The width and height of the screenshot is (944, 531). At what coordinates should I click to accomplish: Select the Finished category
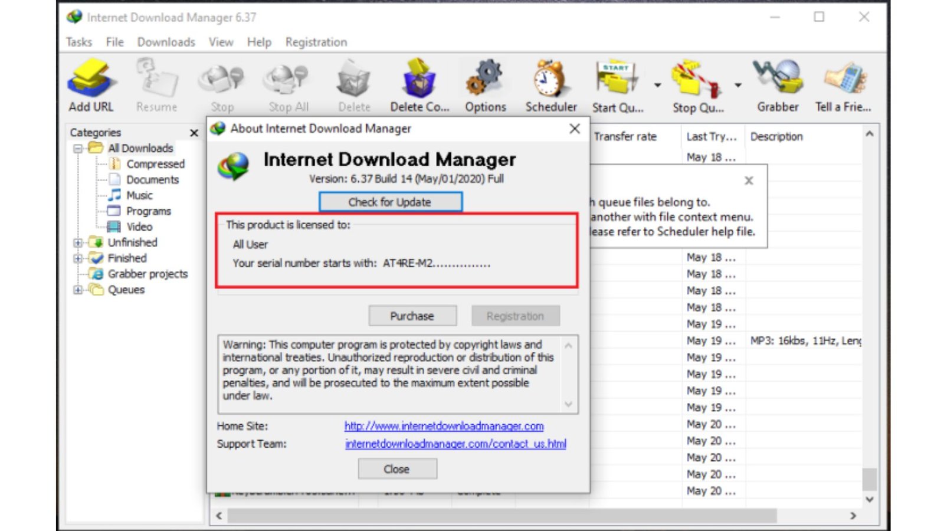click(127, 258)
